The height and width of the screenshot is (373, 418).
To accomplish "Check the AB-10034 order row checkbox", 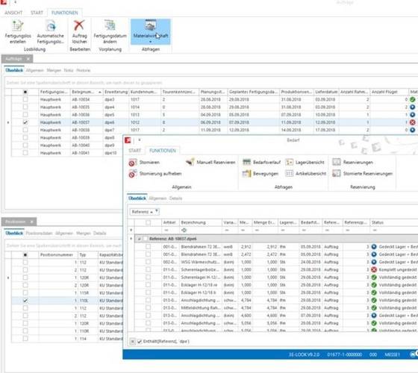I will [x=25, y=99].
